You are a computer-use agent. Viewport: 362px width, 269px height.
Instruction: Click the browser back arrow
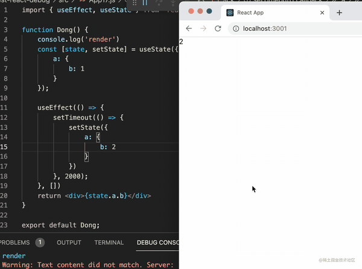189,28
